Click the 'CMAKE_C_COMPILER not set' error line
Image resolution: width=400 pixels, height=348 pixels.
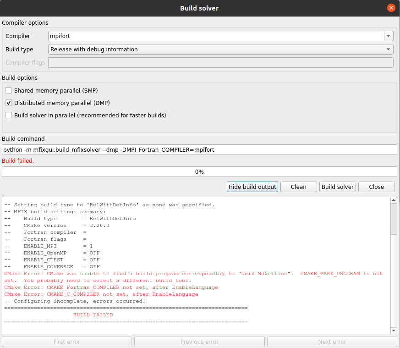click(101, 294)
